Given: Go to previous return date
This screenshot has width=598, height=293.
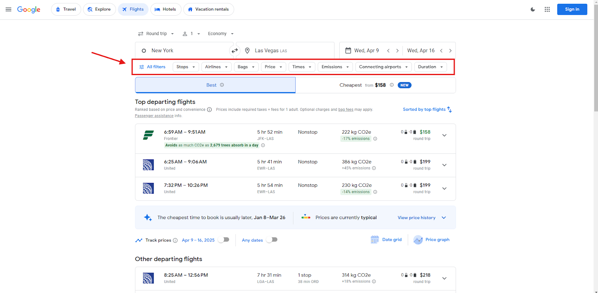Looking at the screenshot, I should pos(441,51).
